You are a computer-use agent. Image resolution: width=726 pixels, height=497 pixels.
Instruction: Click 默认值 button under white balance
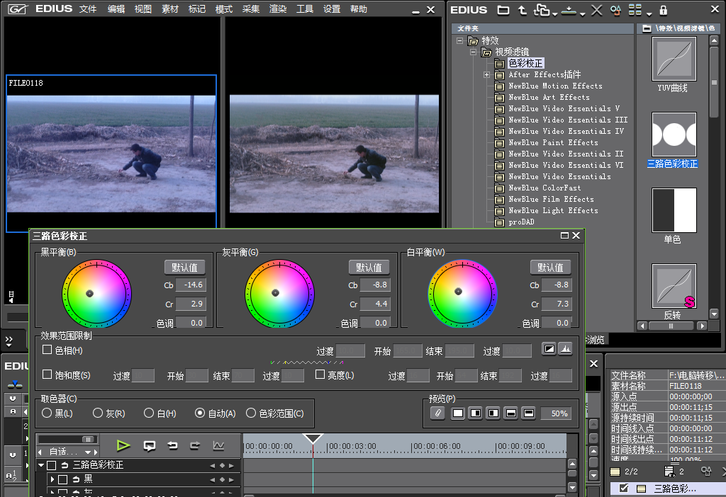(x=550, y=268)
